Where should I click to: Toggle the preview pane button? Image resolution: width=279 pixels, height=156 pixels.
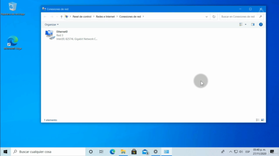coord(253,24)
